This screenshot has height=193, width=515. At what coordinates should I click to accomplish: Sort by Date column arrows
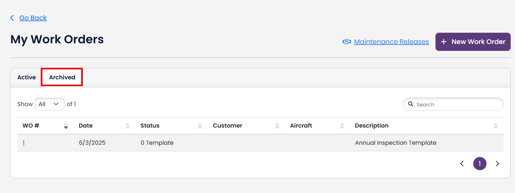(x=128, y=126)
